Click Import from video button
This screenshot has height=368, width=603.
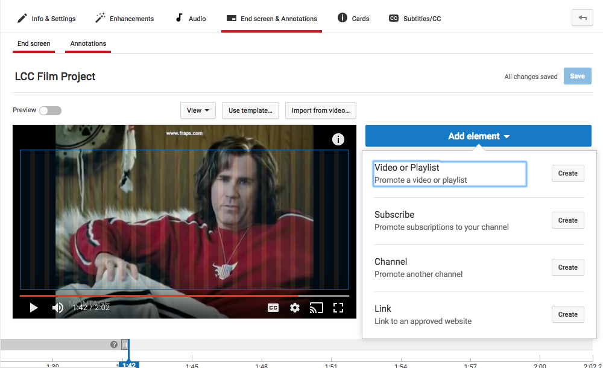(x=321, y=110)
